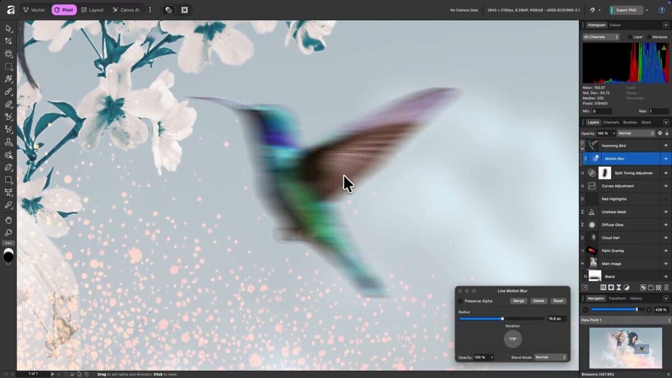The height and width of the screenshot is (378, 672).
Task: Open Blend Mode dropdown in Live Motion Blur
Action: [x=550, y=357]
